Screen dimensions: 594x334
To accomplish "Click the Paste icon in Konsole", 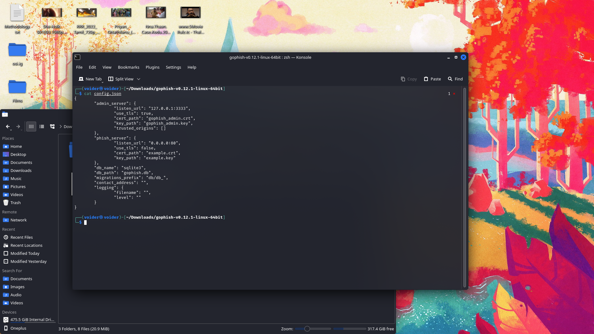I will point(432,79).
